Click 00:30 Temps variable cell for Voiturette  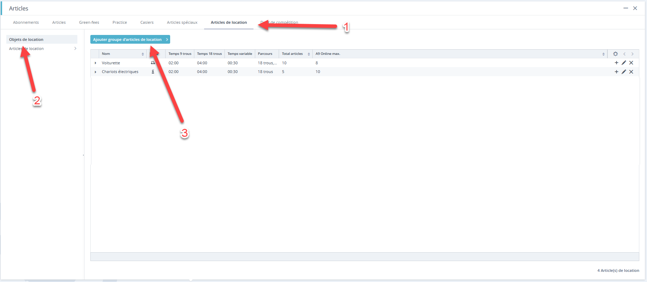click(233, 63)
